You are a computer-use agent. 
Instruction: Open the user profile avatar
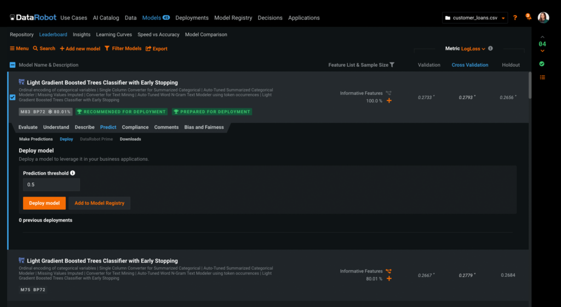pos(543,18)
